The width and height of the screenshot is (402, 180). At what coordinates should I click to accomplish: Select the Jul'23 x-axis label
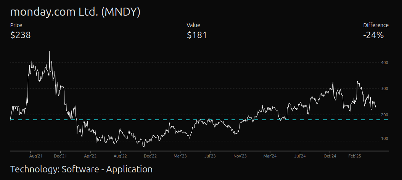(x=210, y=156)
